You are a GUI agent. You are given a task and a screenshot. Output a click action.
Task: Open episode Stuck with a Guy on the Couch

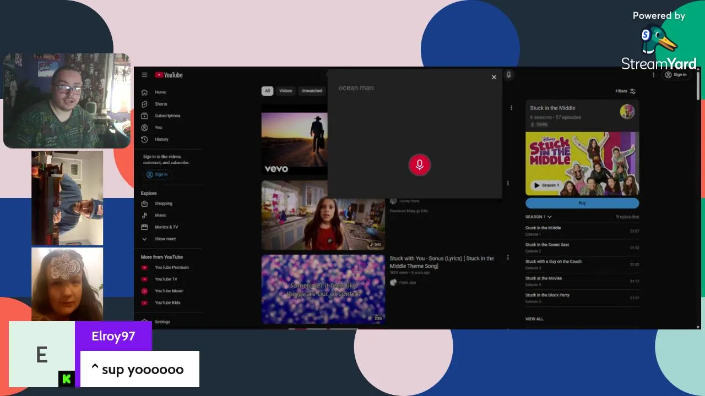point(582,264)
